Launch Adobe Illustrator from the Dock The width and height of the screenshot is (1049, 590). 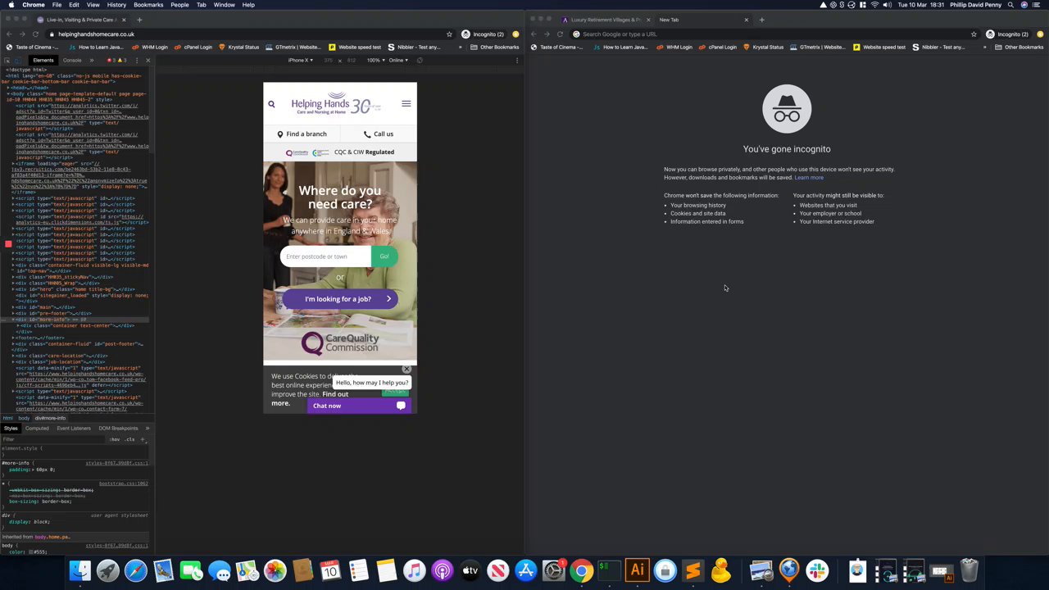point(637,570)
